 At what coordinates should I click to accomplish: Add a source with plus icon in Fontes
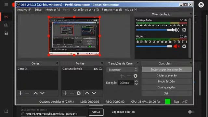pyautogui.click(x=65, y=93)
